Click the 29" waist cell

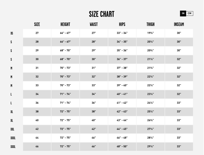[x=94, y=51]
